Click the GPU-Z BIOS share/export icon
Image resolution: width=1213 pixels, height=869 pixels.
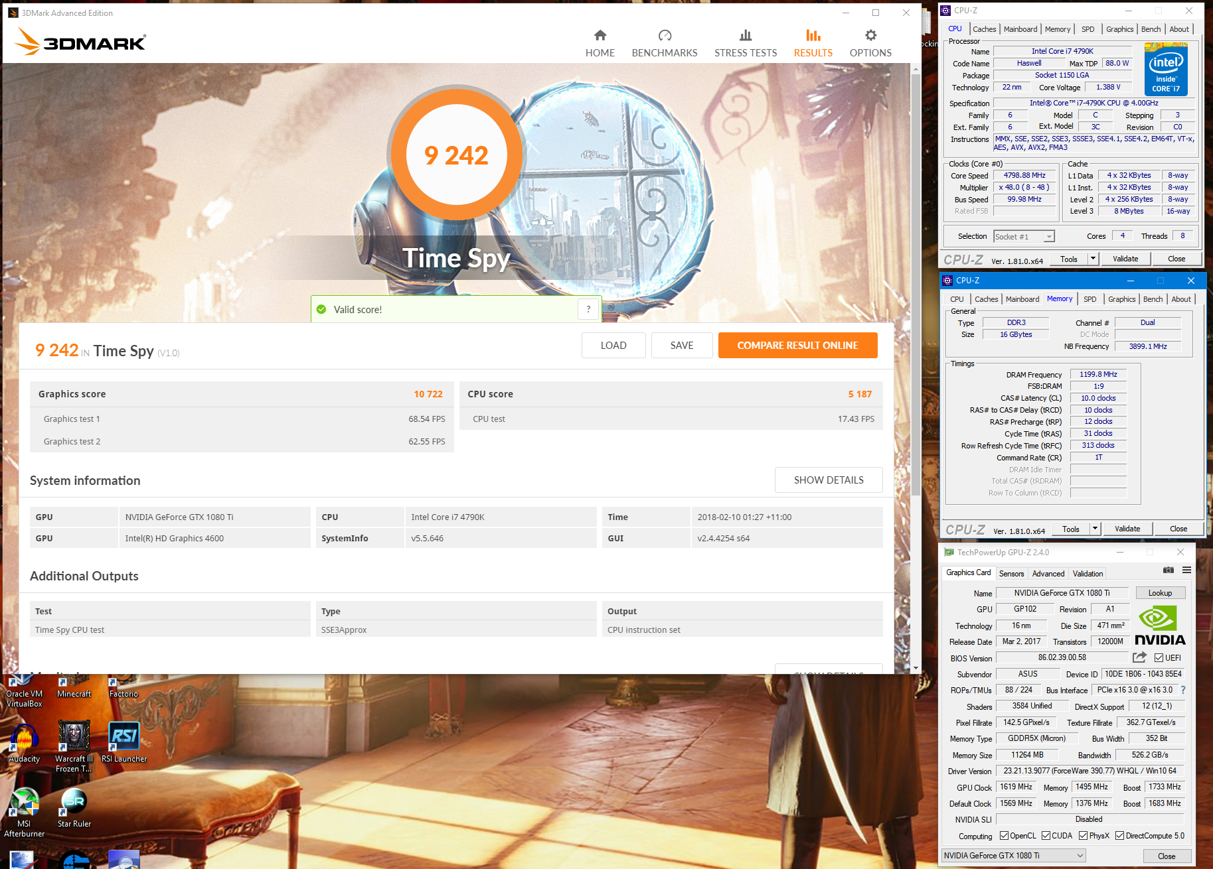(1139, 657)
